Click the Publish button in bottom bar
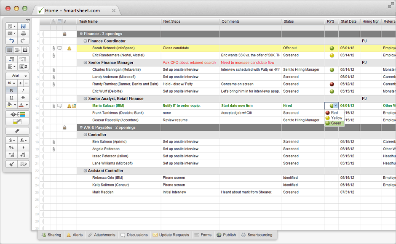Viewport: 396px width, 244px height. [226, 235]
